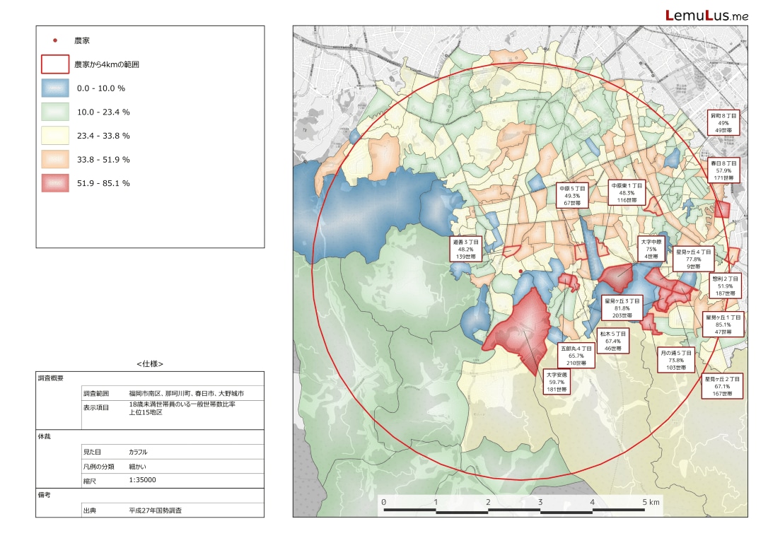Click the 道善3丁目 48.2% map label
Image resolution: width=768 pixels, height=543 pixels.
(466, 249)
